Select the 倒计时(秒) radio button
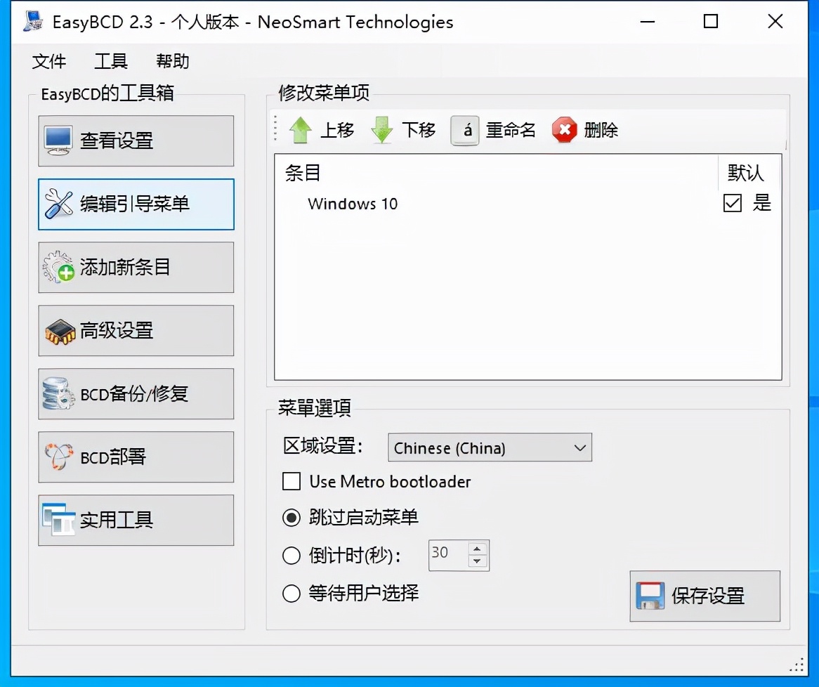This screenshot has width=819, height=687. tap(291, 556)
